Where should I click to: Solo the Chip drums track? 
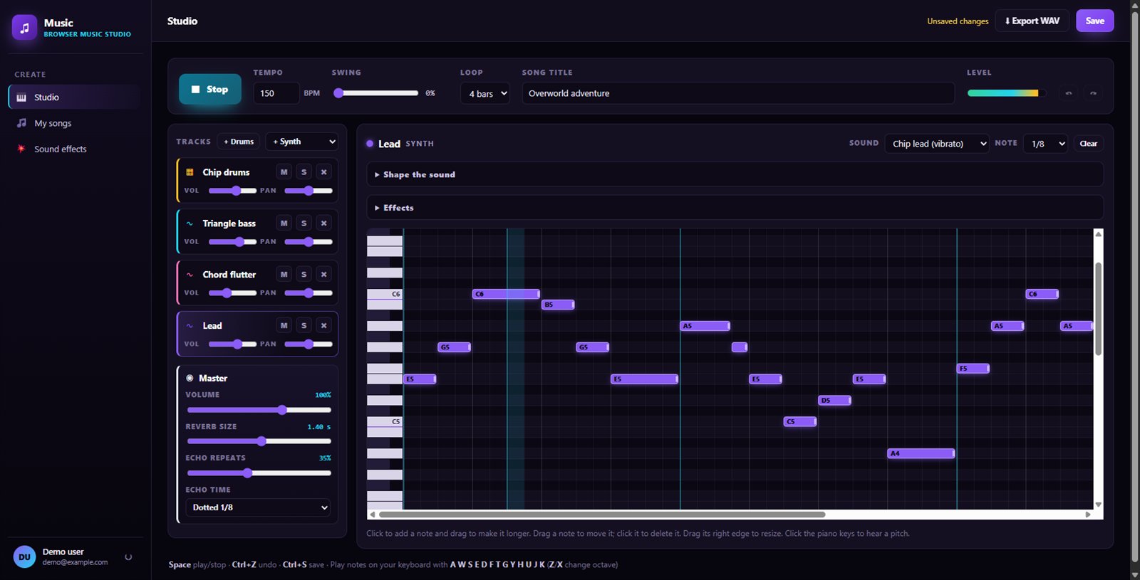304,172
